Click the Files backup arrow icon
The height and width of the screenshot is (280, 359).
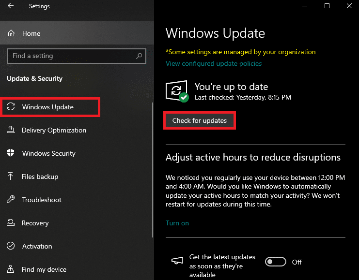click(x=11, y=177)
